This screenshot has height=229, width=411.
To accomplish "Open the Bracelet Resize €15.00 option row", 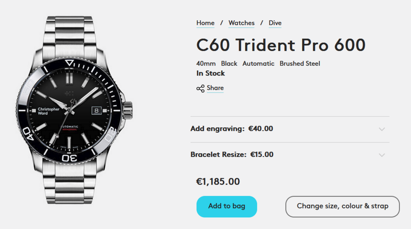I will point(232,155).
